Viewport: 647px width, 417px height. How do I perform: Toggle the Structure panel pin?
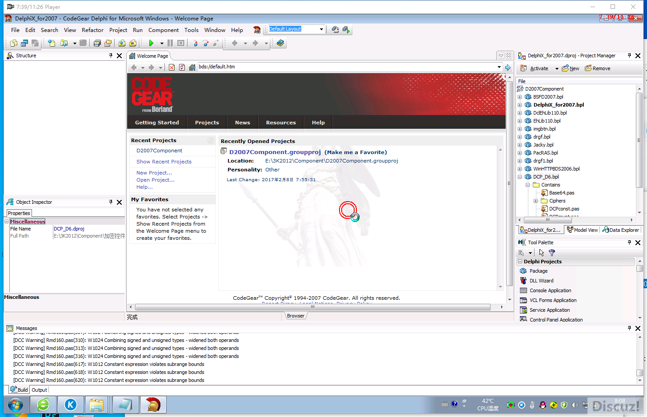coord(111,56)
